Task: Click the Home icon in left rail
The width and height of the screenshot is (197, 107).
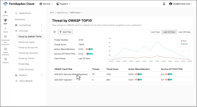Action: 5,12
